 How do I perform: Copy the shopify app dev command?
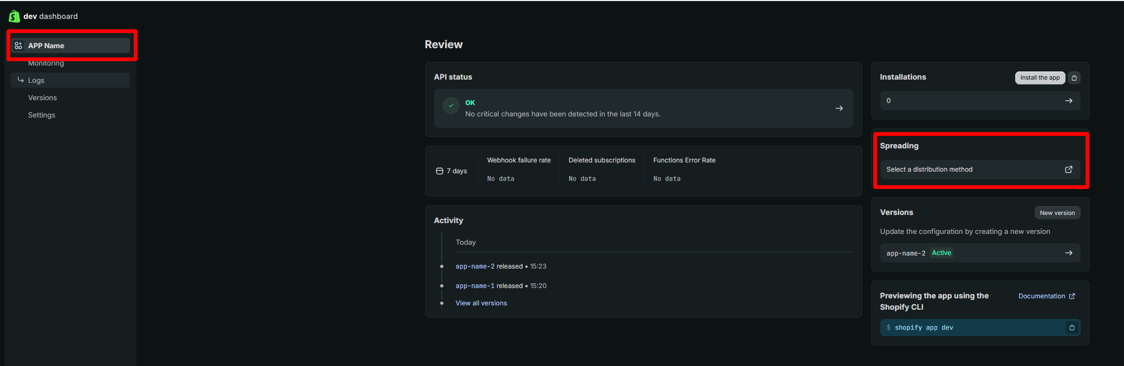(1071, 328)
